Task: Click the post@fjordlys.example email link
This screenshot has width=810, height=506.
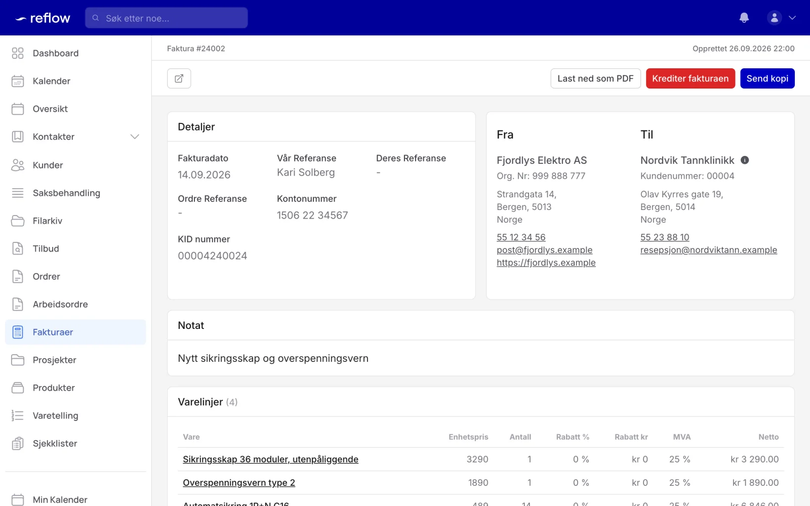Action: pos(544,250)
